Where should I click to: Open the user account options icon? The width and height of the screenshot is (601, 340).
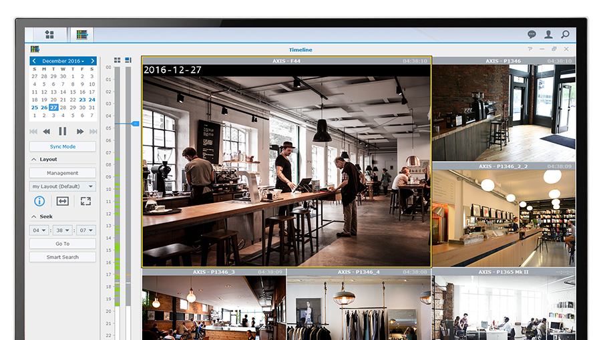point(548,34)
